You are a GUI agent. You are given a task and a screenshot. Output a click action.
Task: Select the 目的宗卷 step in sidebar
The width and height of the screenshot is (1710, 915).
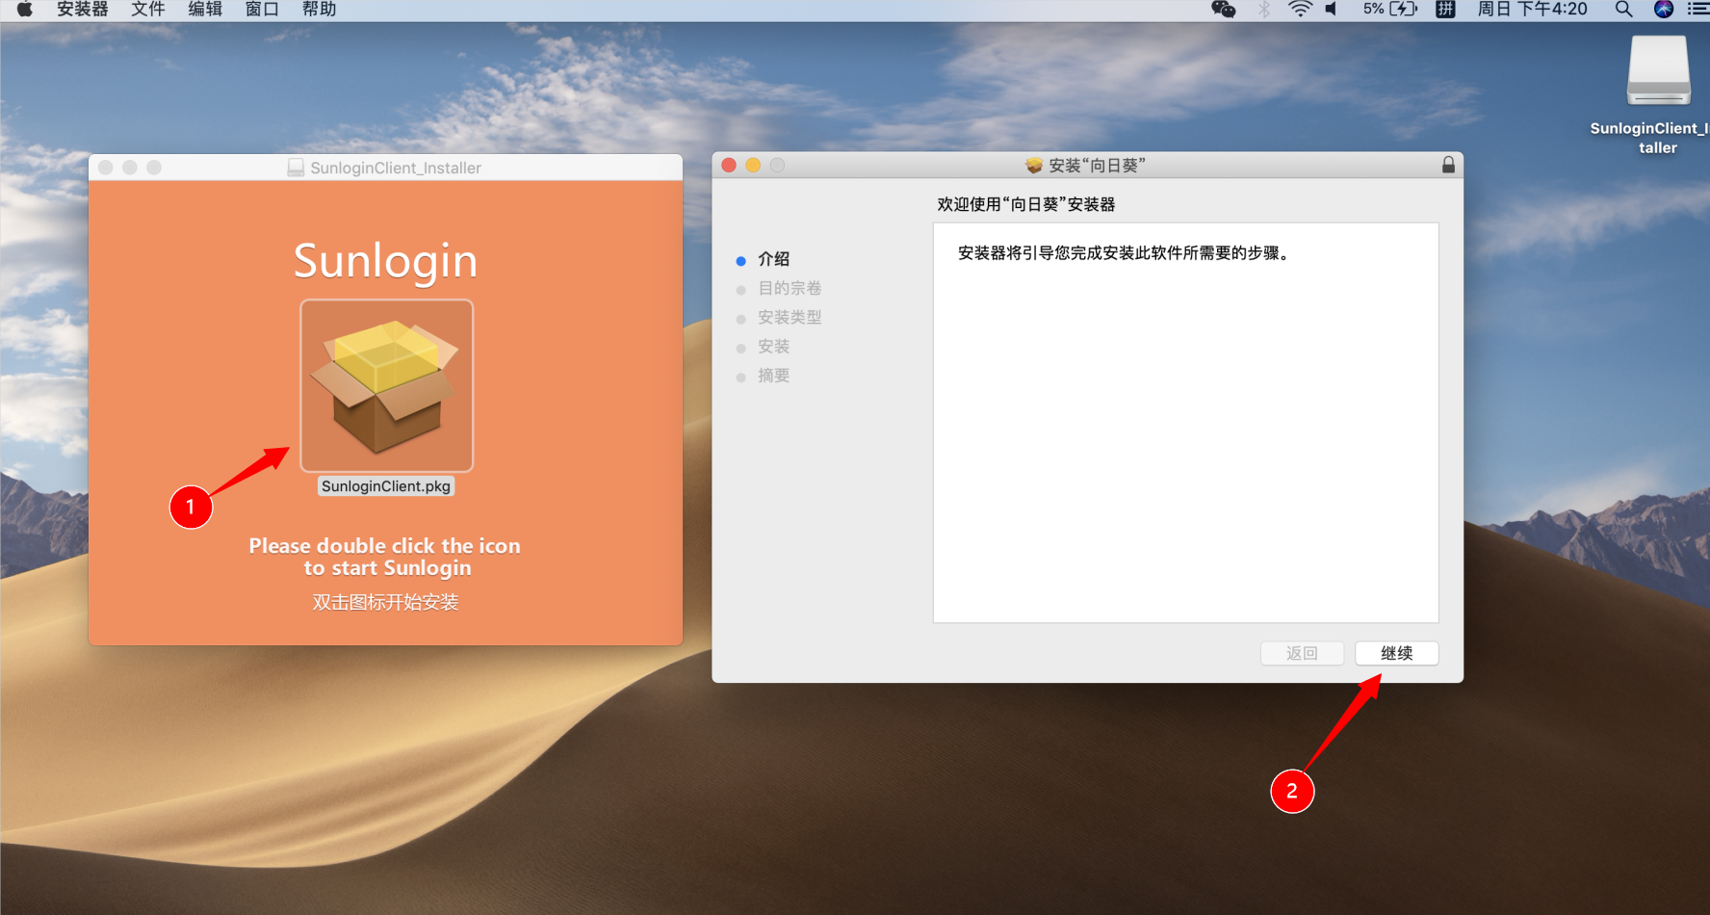tap(790, 288)
